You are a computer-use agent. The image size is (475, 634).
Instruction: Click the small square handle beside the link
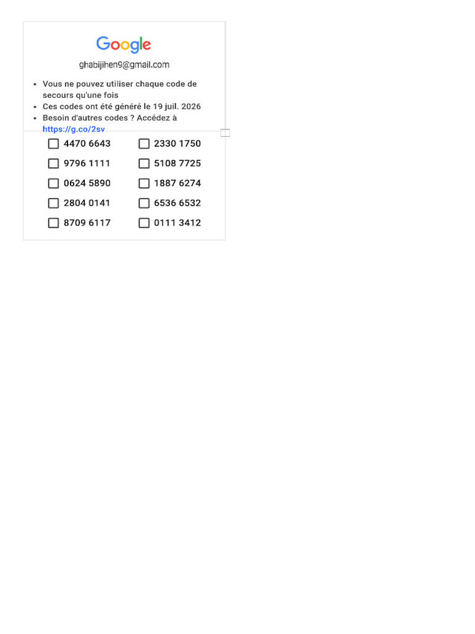(x=225, y=132)
